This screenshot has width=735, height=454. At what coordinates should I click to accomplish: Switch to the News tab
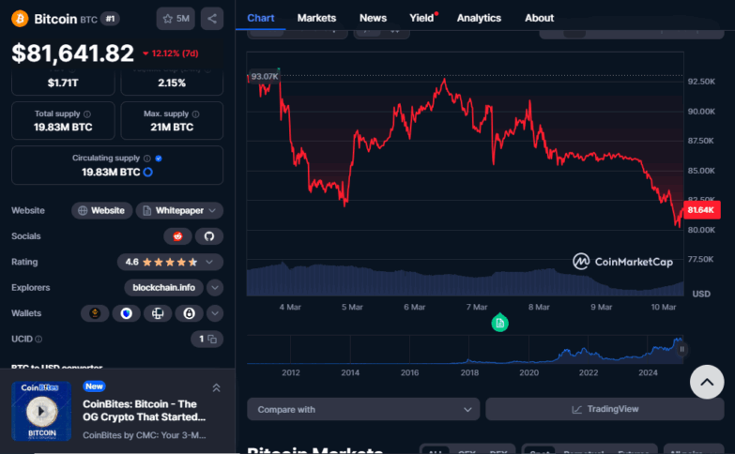[x=373, y=18]
